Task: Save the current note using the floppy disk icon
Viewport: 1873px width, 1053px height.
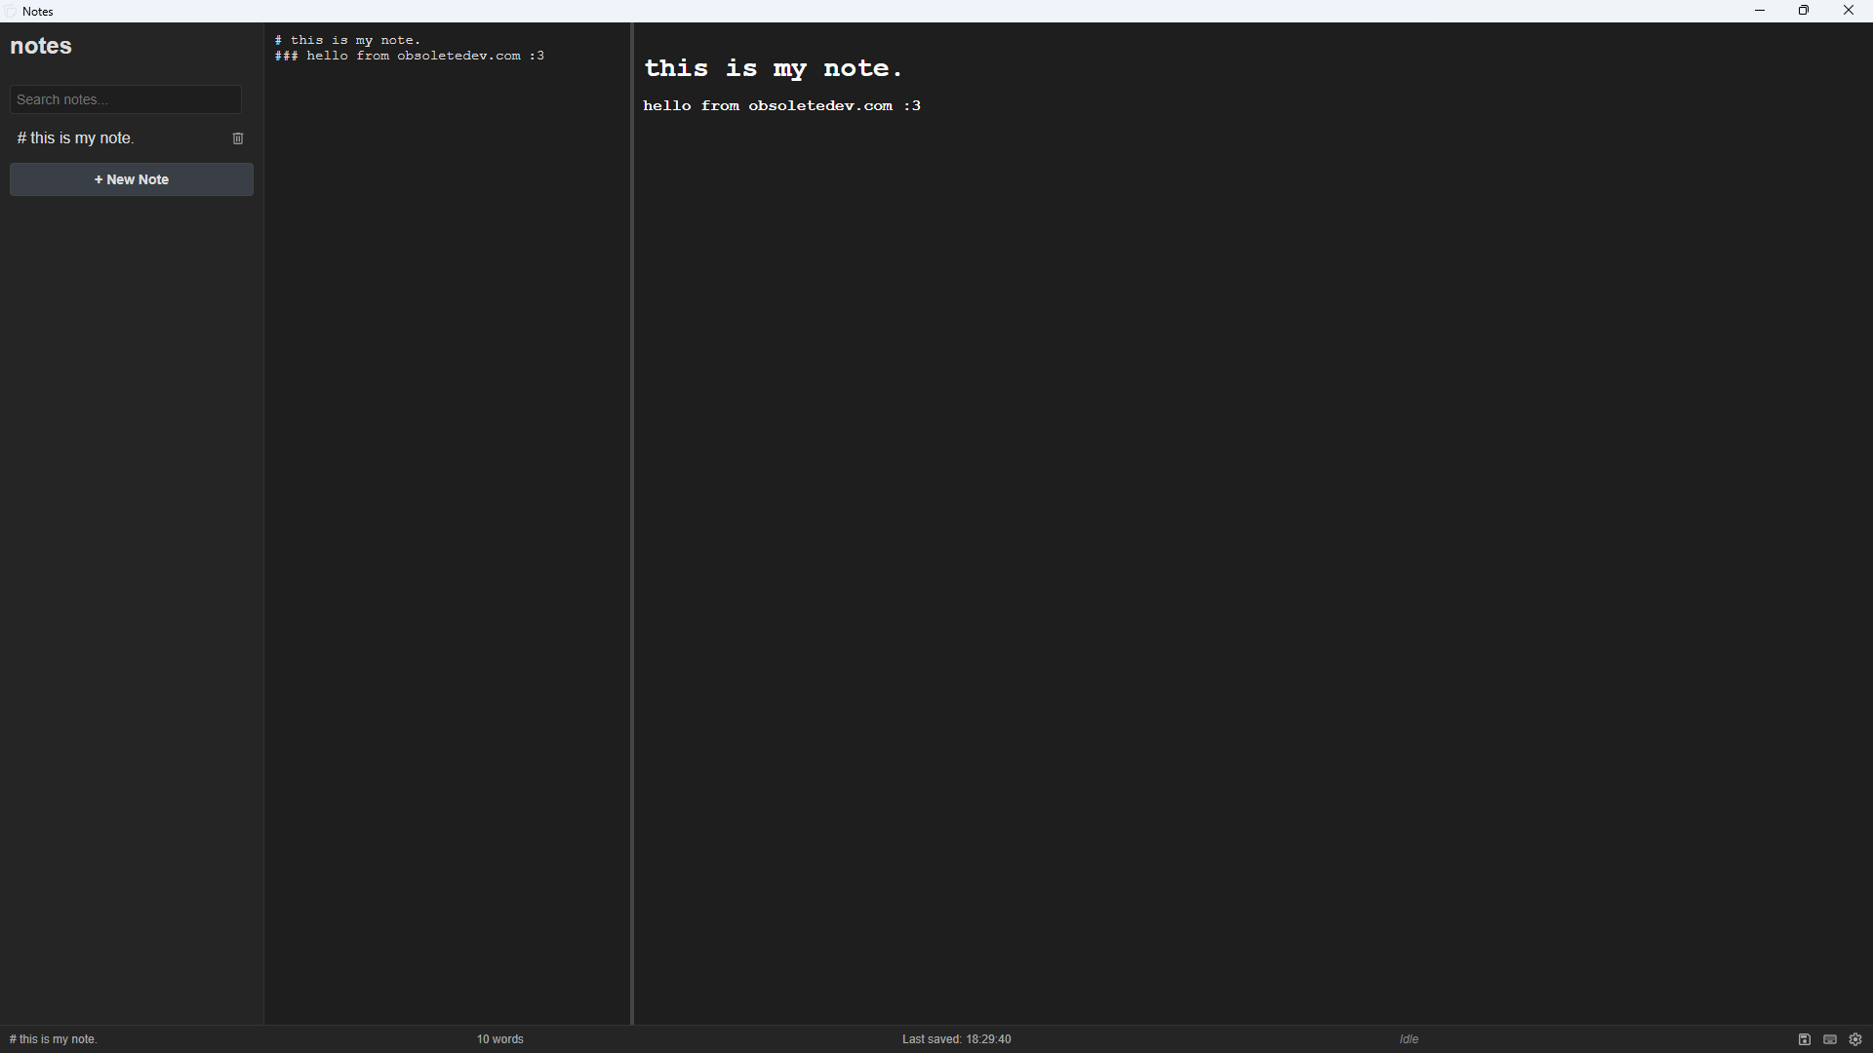Action: click(1804, 1039)
